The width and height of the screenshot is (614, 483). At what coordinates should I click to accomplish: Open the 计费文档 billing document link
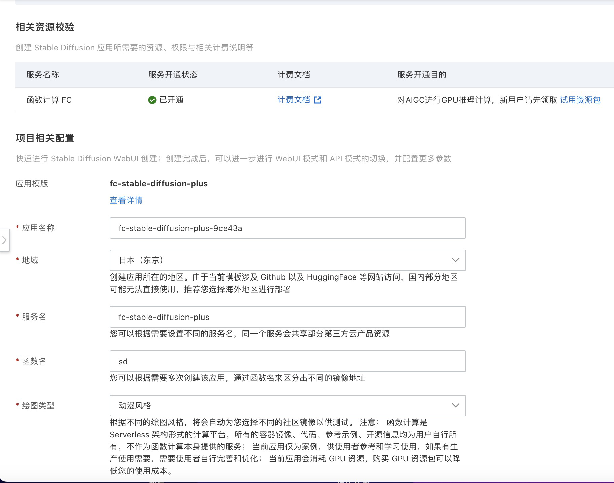(294, 100)
